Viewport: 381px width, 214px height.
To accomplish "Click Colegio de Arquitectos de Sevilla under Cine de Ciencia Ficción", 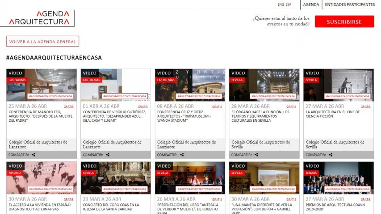I will 335,144.
